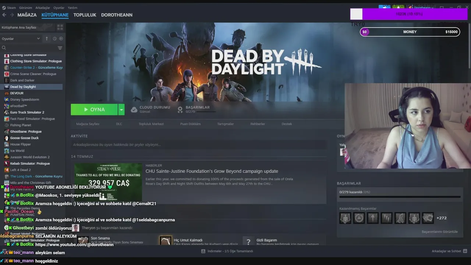Click the +272 more achievements indicator

[x=441, y=218]
